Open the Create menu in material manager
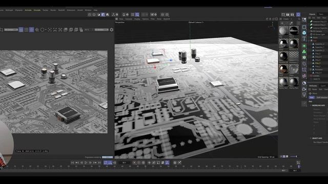The width and height of the screenshot is (328, 184). [x=286, y=19]
